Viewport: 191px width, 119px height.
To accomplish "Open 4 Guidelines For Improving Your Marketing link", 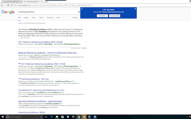I will pyautogui.click(x=41, y=90).
